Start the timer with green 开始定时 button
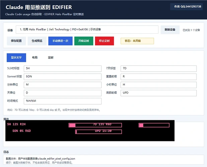 (84, 41)
